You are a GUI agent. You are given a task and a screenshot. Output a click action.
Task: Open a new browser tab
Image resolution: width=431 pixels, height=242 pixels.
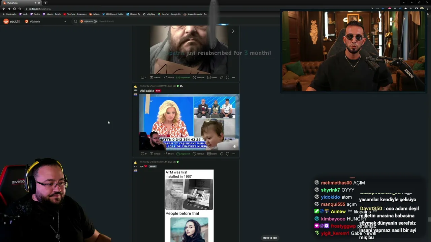[x=45, y=3]
